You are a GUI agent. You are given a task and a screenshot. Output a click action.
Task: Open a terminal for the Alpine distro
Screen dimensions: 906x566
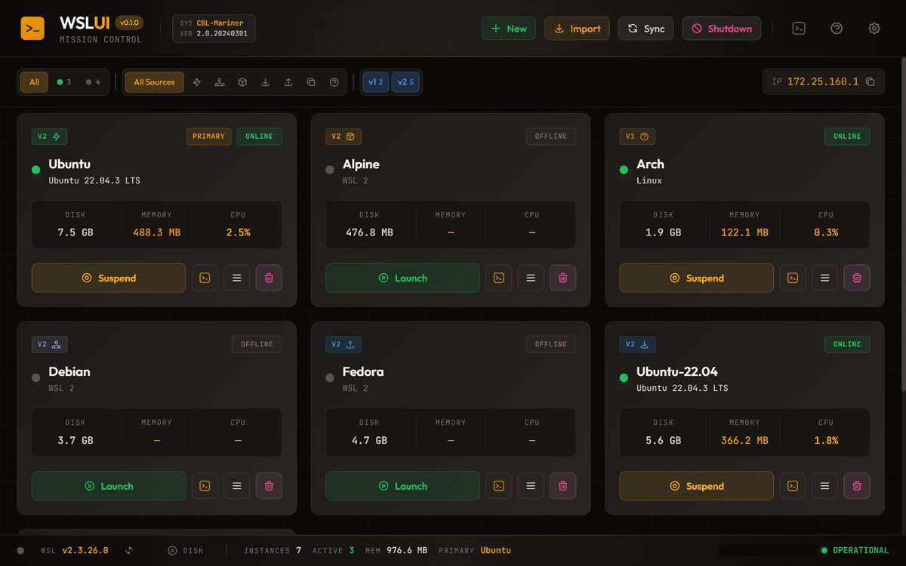pos(498,278)
